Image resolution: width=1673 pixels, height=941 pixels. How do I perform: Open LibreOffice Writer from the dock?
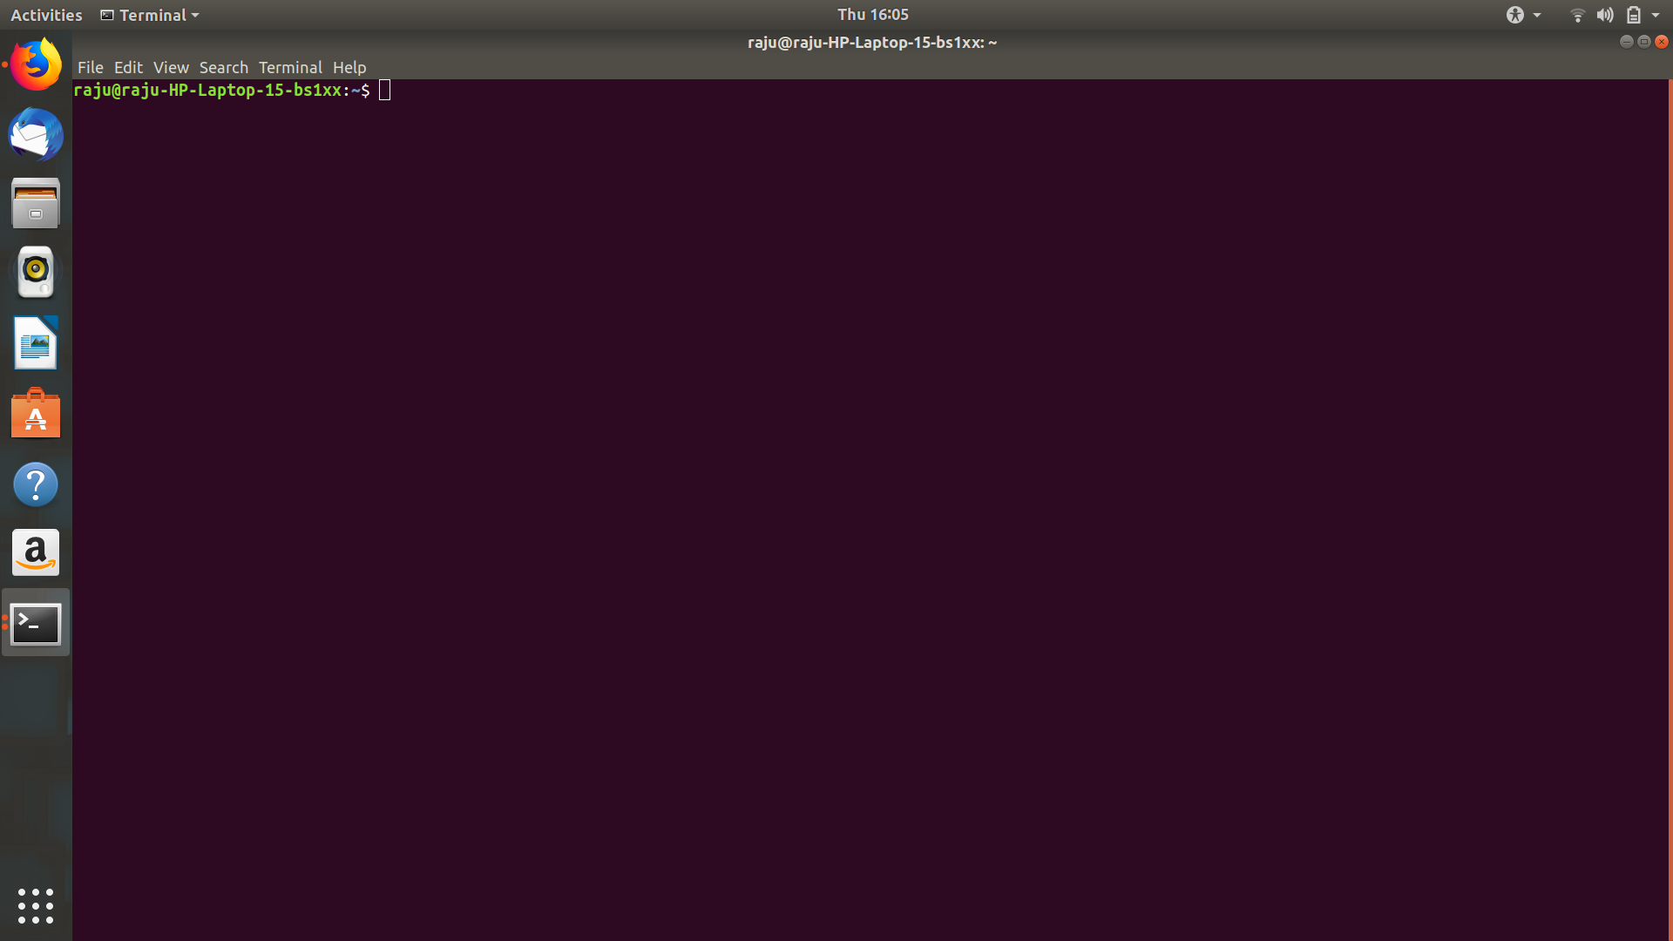click(x=36, y=343)
